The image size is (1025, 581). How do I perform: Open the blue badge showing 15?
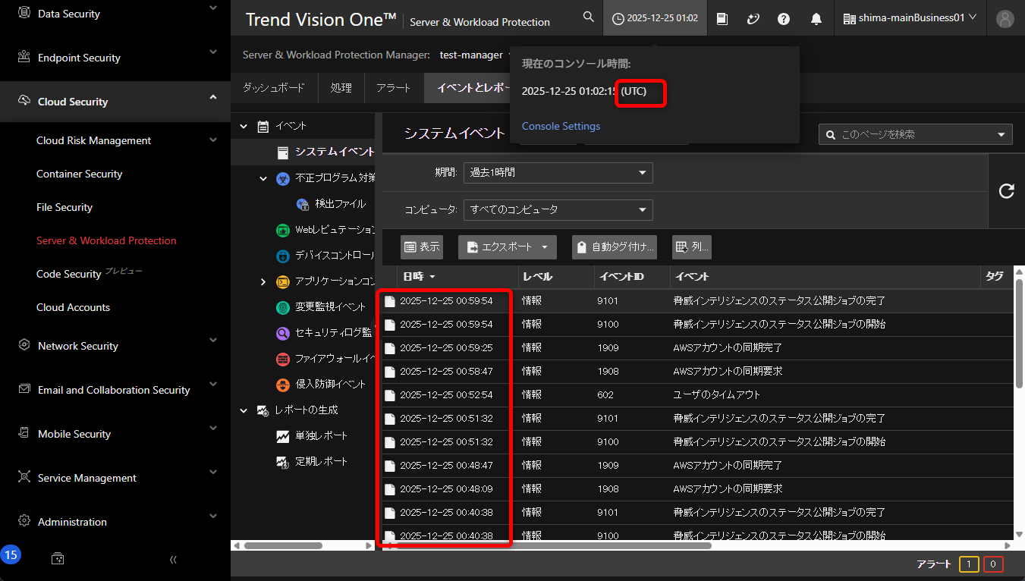pyautogui.click(x=11, y=555)
